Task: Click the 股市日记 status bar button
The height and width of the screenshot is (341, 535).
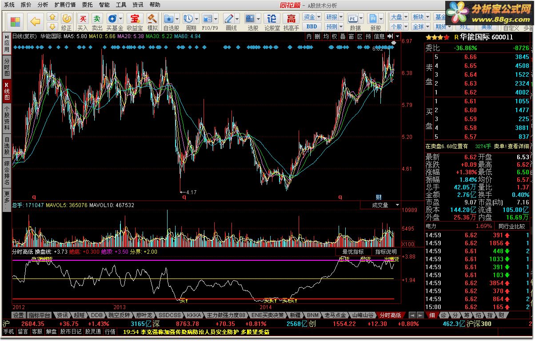Action: (x=71, y=332)
